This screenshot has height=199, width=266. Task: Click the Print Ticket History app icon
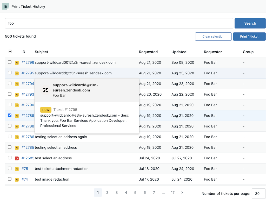point(5,6)
